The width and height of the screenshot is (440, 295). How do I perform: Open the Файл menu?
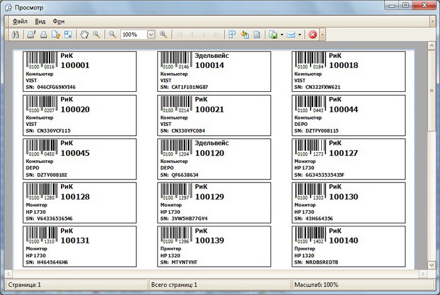click(19, 21)
